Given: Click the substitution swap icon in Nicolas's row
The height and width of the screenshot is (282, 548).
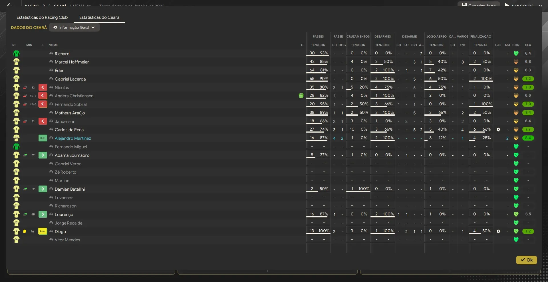Looking at the screenshot, I should [x=25, y=87].
